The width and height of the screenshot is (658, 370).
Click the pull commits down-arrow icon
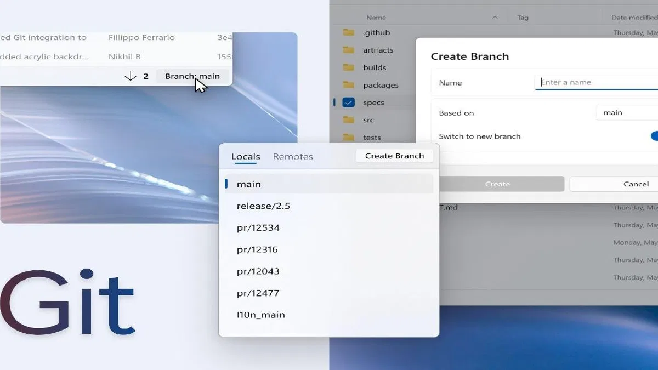(x=130, y=76)
